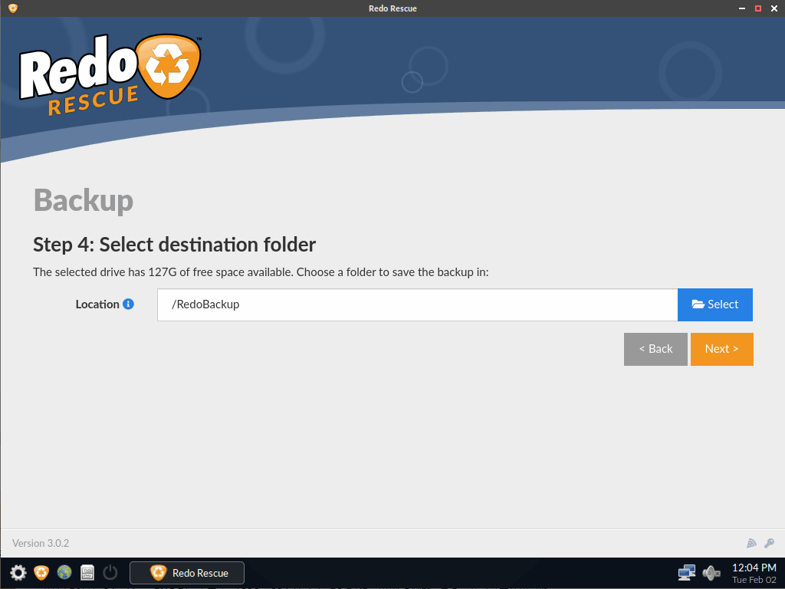Click the key icon in footer
The height and width of the screenshot is (589, 785).
pyautogui.click(x=770, y=544)
